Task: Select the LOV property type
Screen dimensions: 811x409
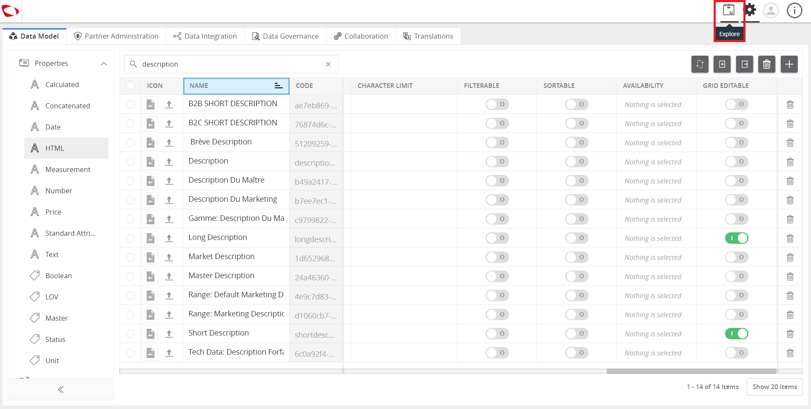Action: (66, 297)
